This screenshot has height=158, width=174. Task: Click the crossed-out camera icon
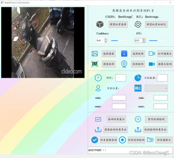click(x=150, y=140)
